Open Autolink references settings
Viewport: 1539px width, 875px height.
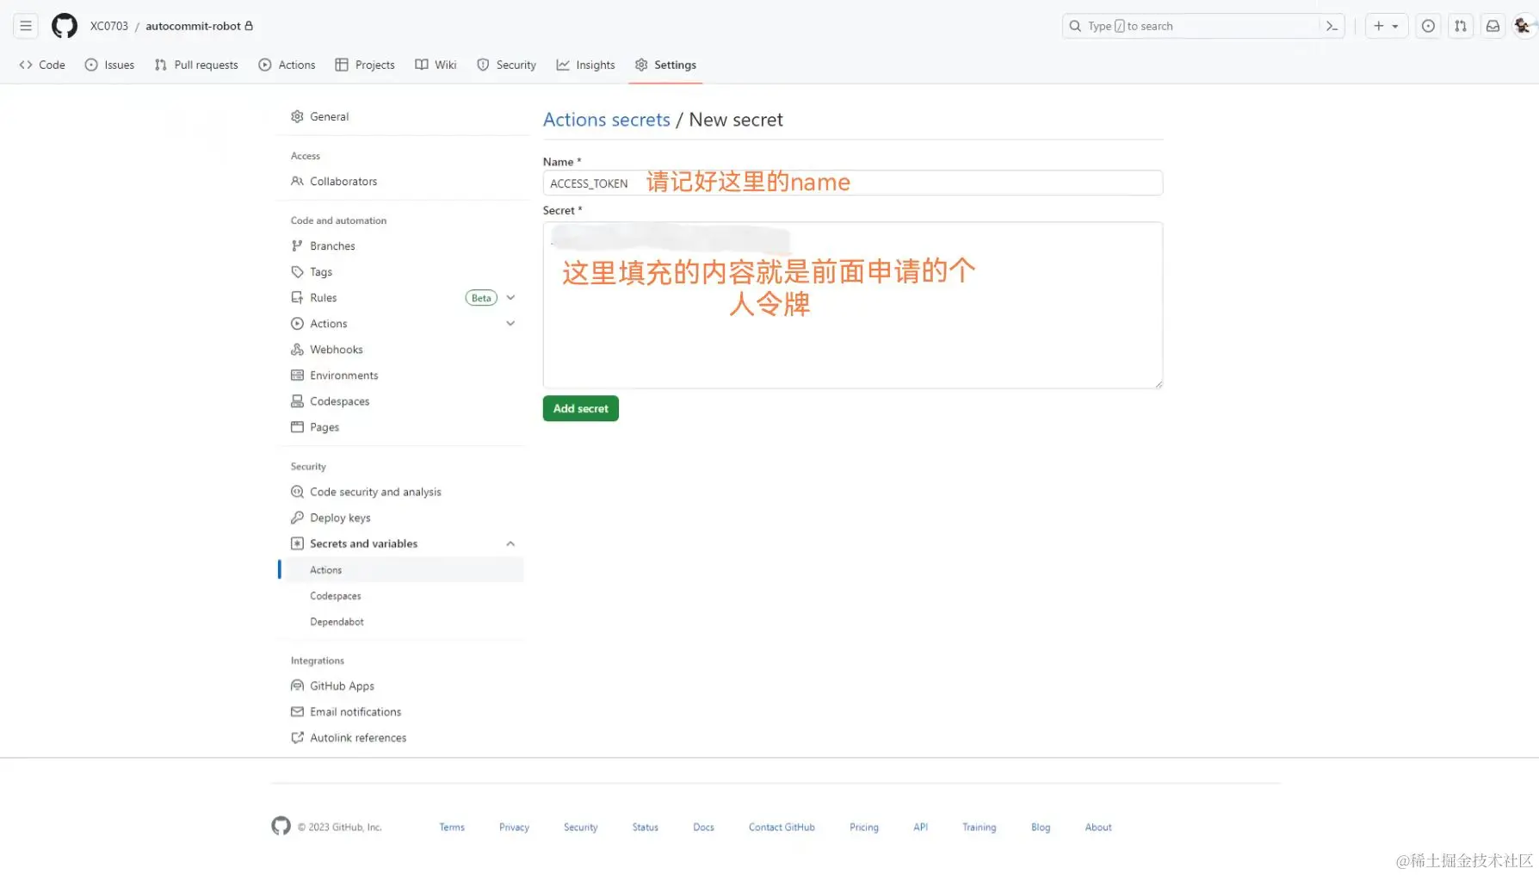point(401,737)
